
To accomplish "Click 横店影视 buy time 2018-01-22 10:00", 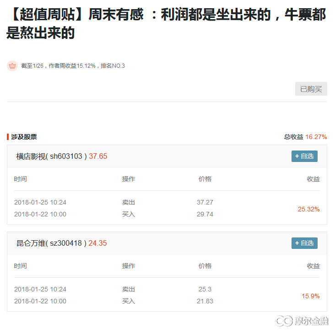I will click(x=40, y=214).
